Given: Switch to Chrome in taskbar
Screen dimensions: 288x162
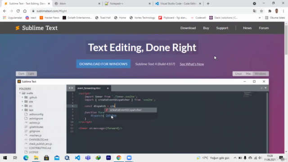Looking at the screenshot, I should click(x=119, y=158).
